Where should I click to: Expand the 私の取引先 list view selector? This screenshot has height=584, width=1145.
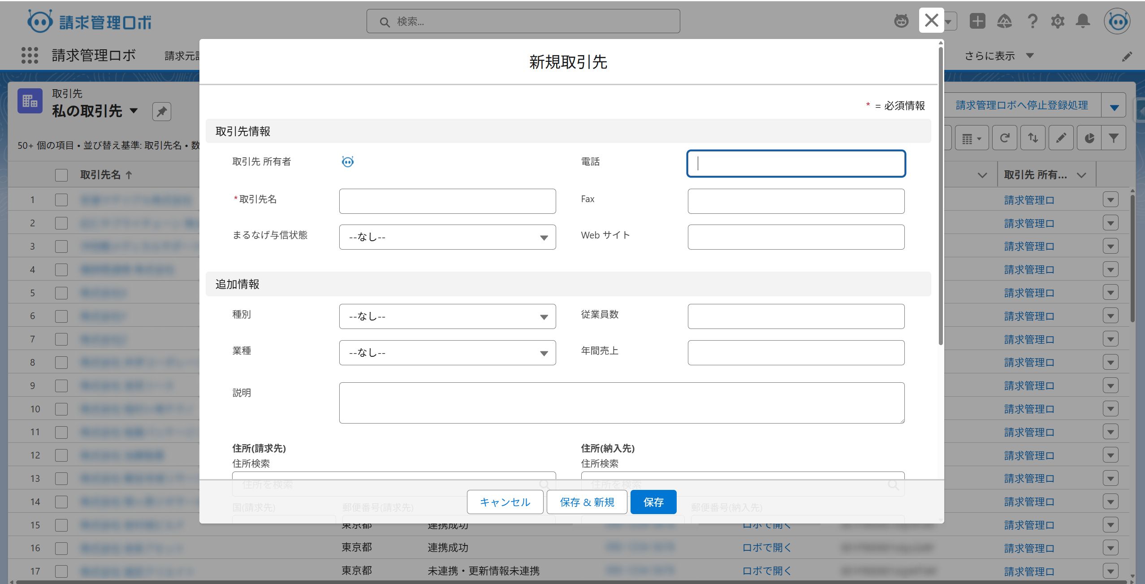tap(134, 111)
